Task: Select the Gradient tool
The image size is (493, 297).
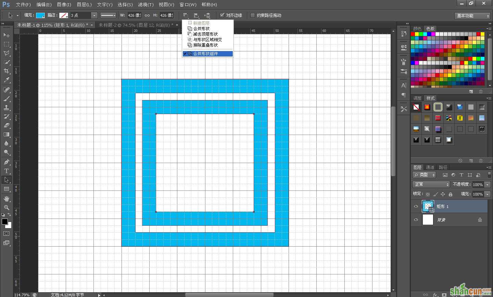Action: tap(7, 134)
